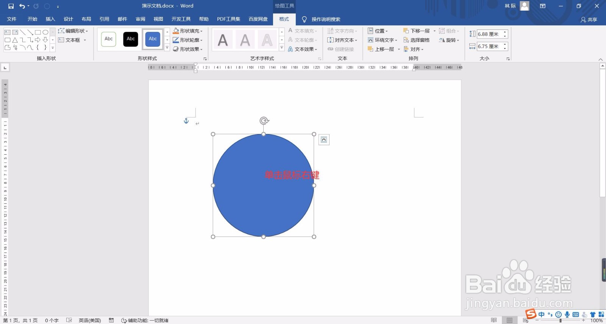Choose the left brace shape
The height and width of the screenshot is (324, 606).
pos(38,47)
